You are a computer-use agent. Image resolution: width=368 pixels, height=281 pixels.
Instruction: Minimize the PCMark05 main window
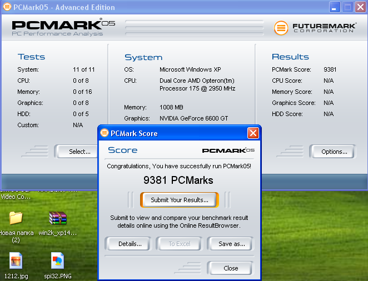coord(335,7)
